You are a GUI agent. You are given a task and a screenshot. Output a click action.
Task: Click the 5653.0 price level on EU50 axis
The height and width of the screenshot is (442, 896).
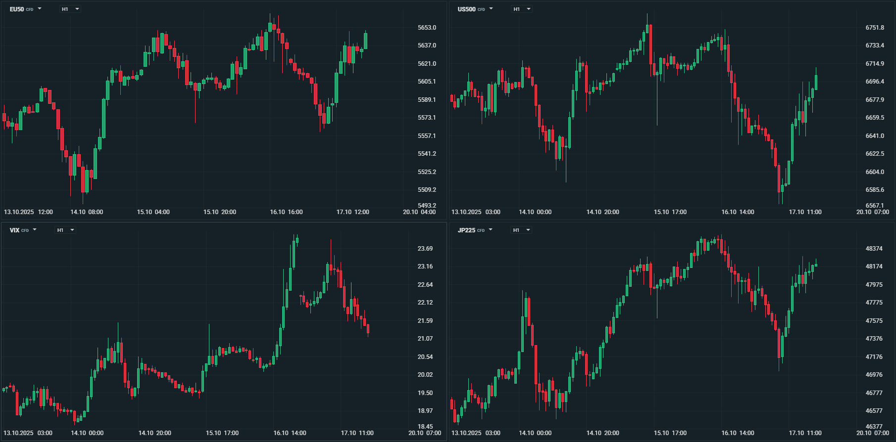[427, 28]
